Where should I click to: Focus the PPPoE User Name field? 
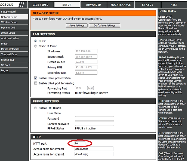click(94, 113)
